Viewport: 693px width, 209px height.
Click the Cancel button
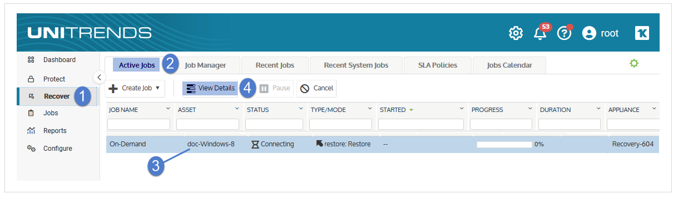coord(316,88)
